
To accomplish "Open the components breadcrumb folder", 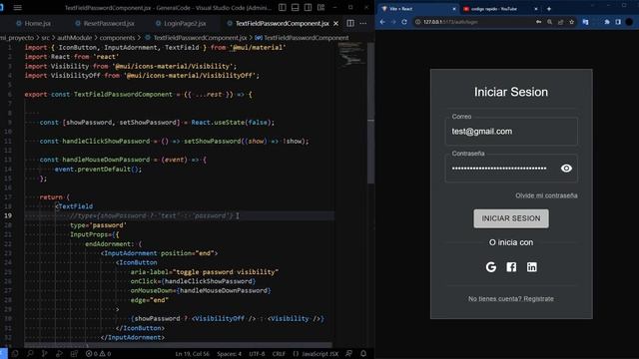I will coord(118,38).
